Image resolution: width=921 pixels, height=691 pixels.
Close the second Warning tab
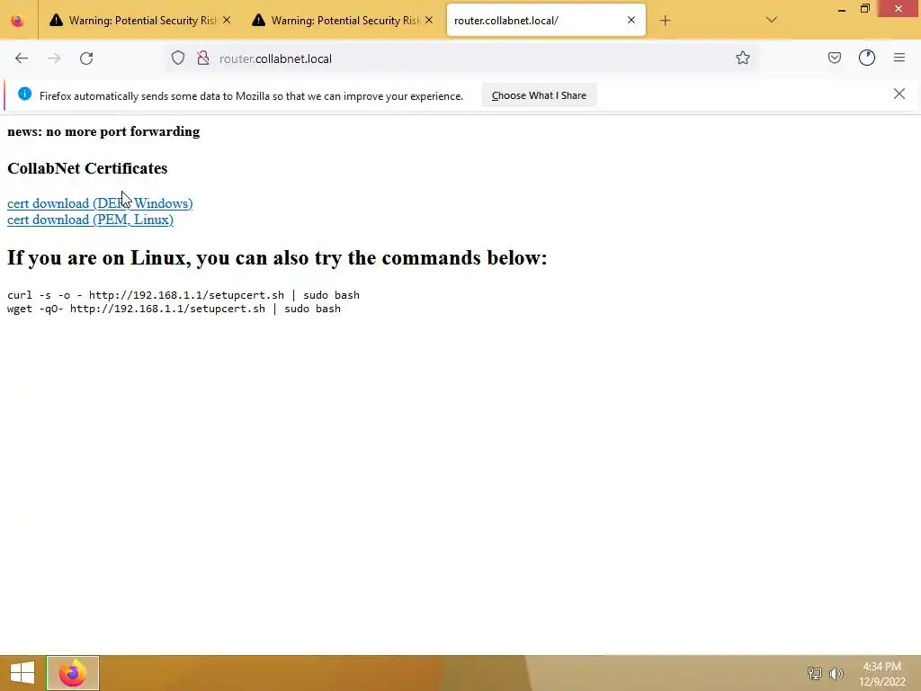429,21
